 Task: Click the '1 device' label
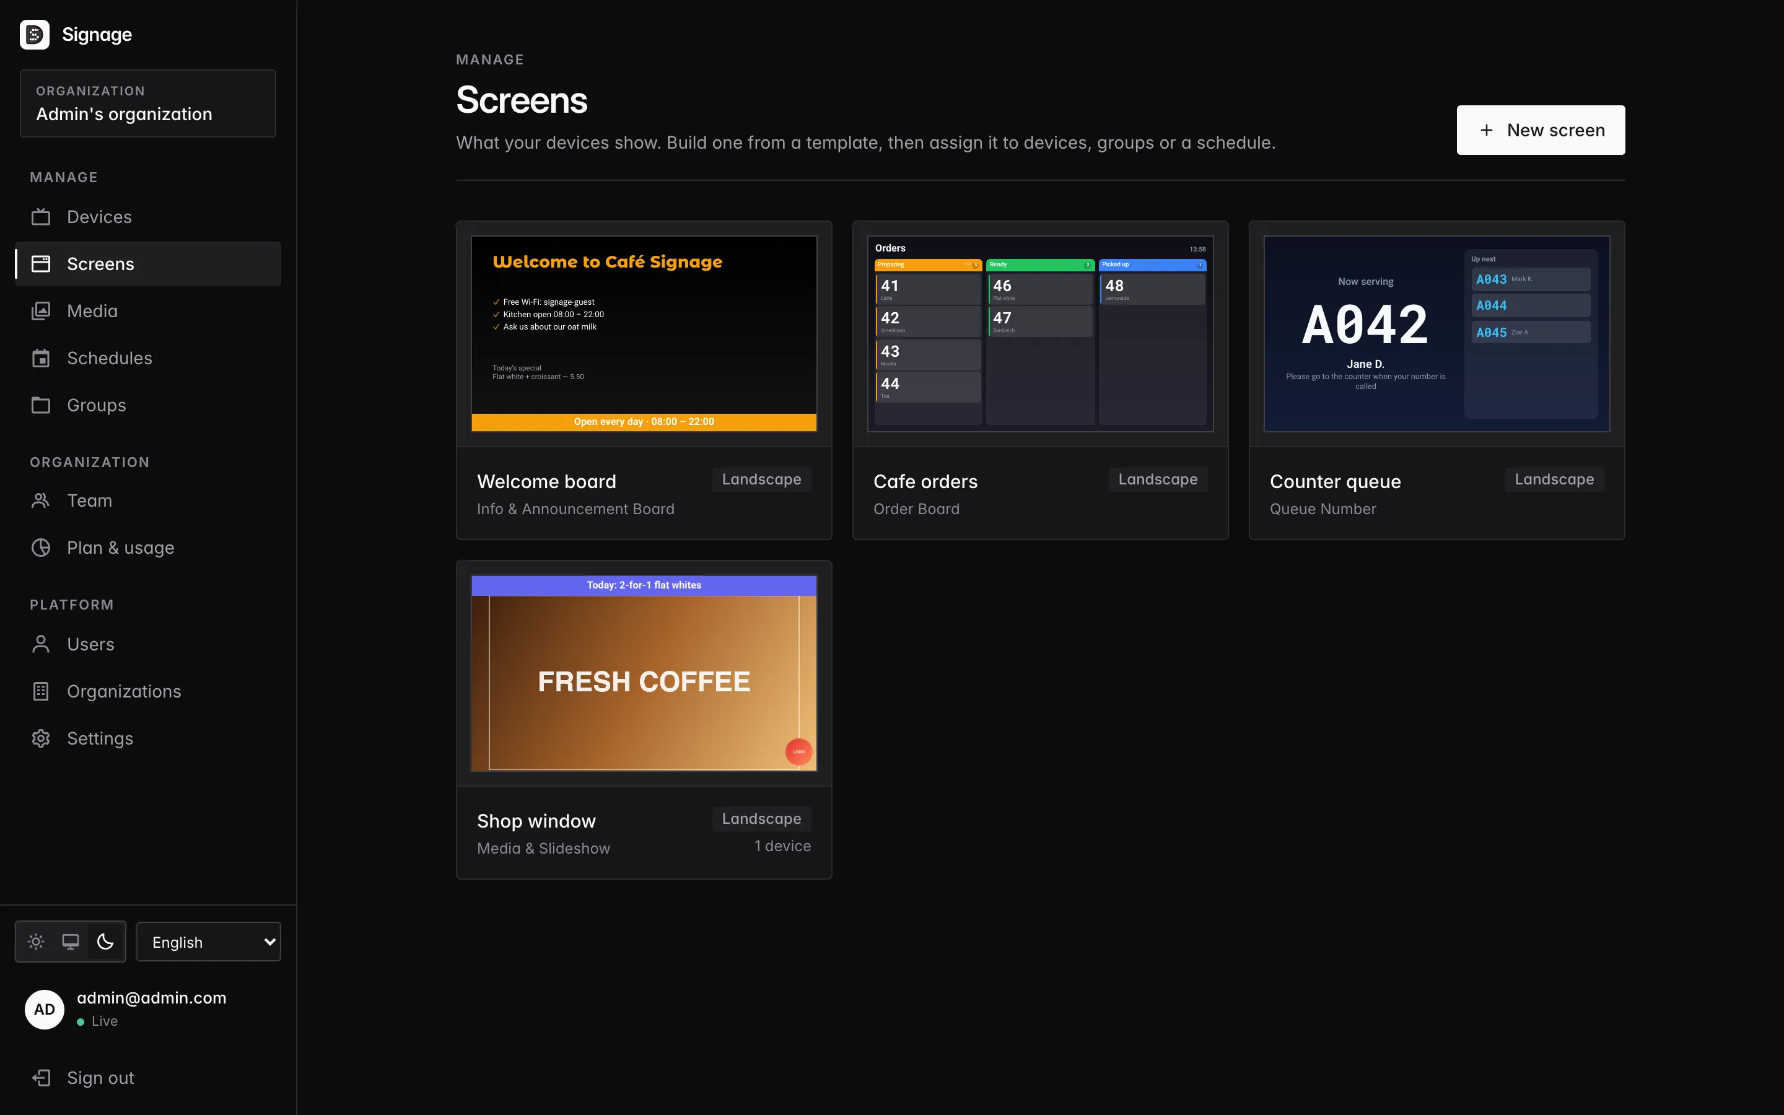pos(782,846)
